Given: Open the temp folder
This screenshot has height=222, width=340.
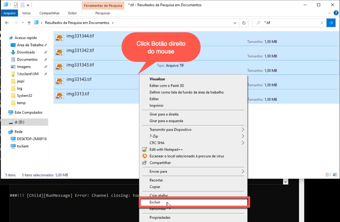Looking at the screenshot, I should 21,103.
